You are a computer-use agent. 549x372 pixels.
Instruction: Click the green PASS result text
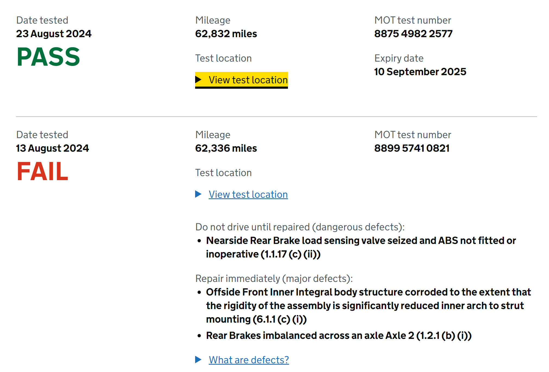point(48,57)
